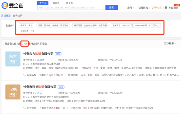181x114 pixels.
Task: Open legal representative 杨晓洁 link
Action: click(x=41, y=60)
